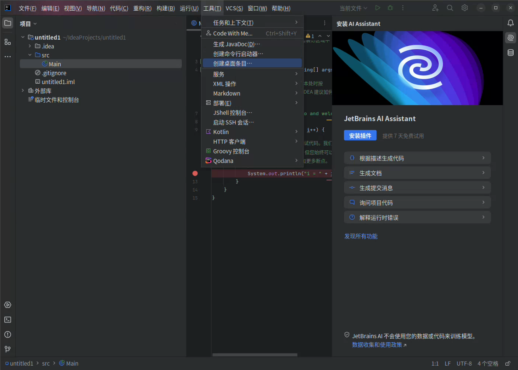Open the 帮助 menu
518x370 pixels.
tap(281, 8)
